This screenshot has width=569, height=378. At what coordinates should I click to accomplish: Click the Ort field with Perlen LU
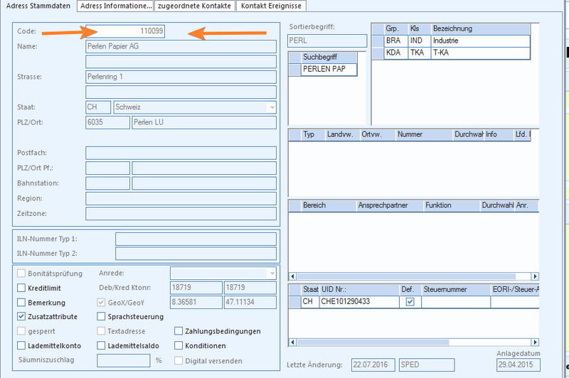coord(204,122)
